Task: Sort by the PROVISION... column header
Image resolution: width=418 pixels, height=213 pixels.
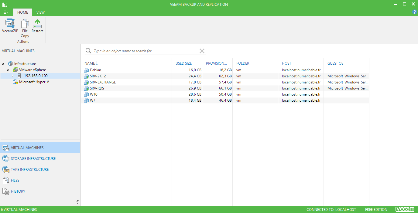Action: tap(216, 63)
